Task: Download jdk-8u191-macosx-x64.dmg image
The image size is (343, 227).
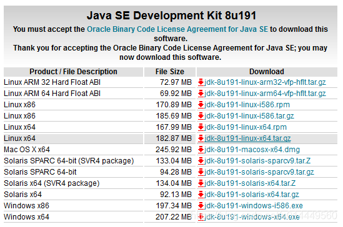Action: point(252,150)
